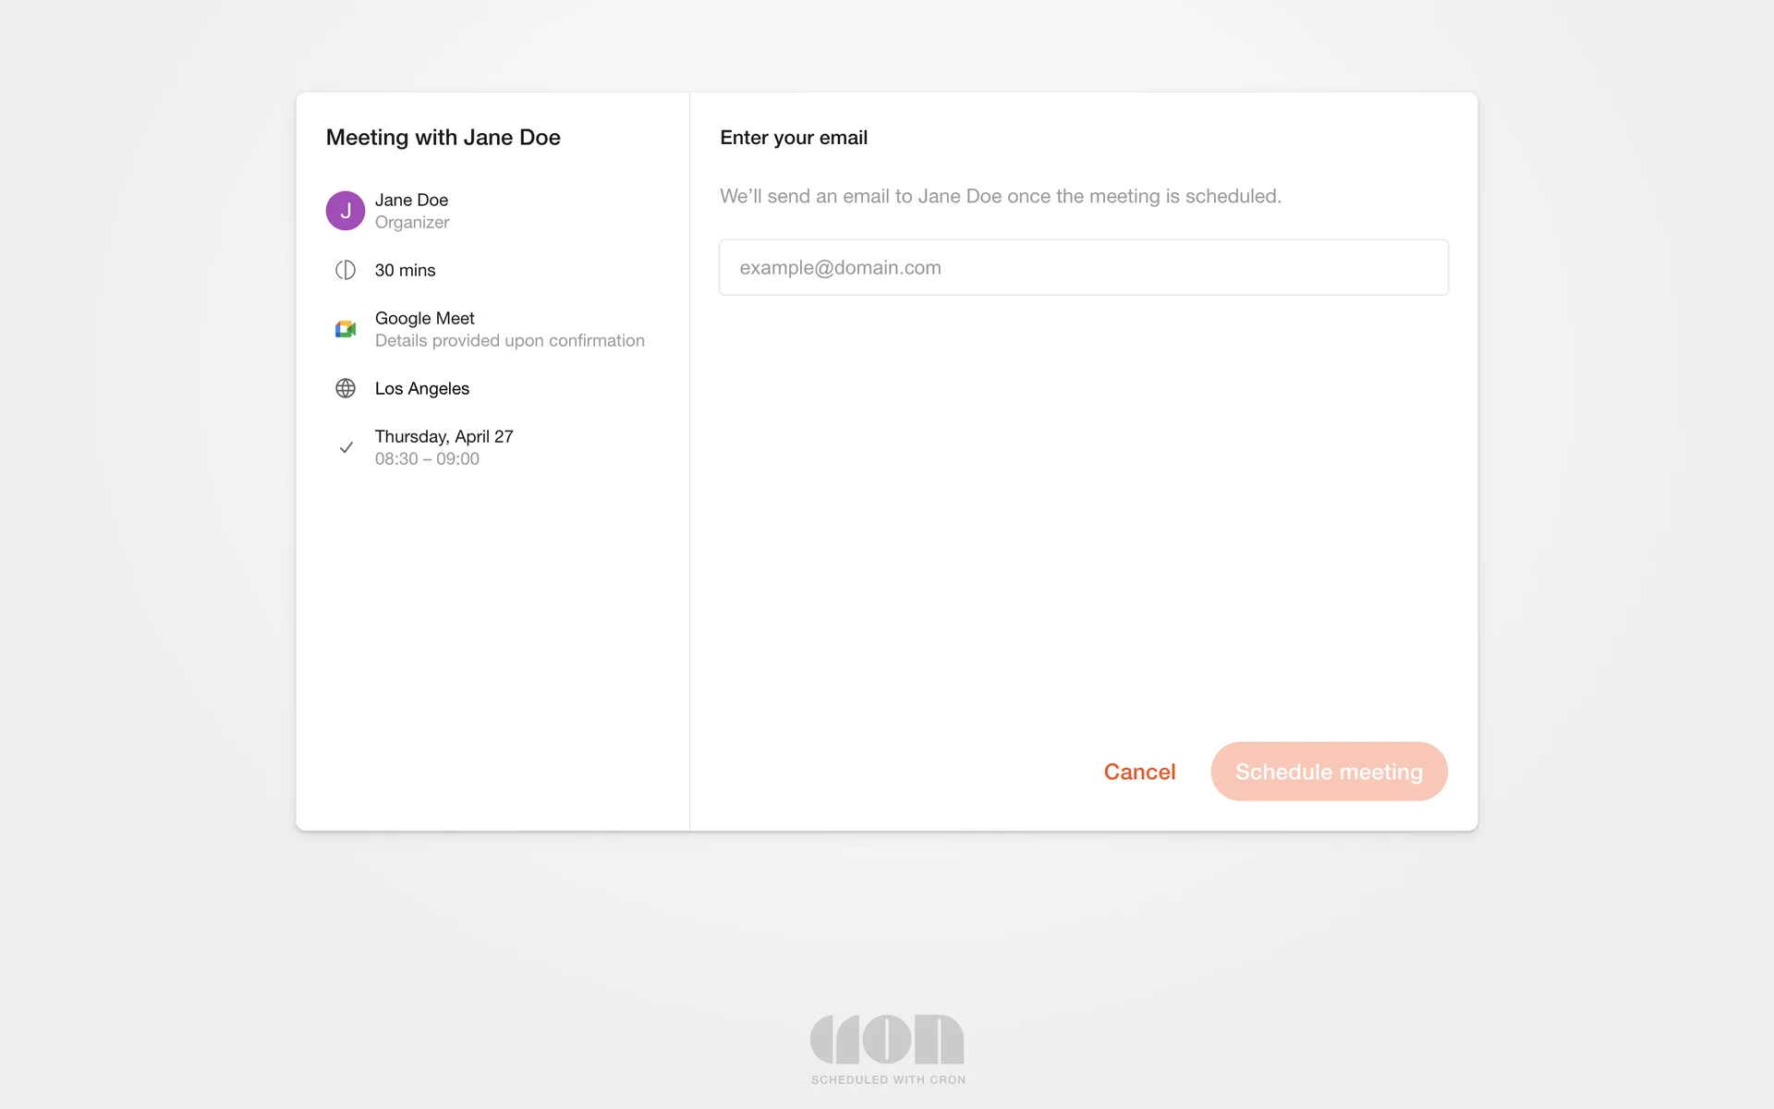Click the Google Meet label text
The image size is (1774, 1109).
424,318
